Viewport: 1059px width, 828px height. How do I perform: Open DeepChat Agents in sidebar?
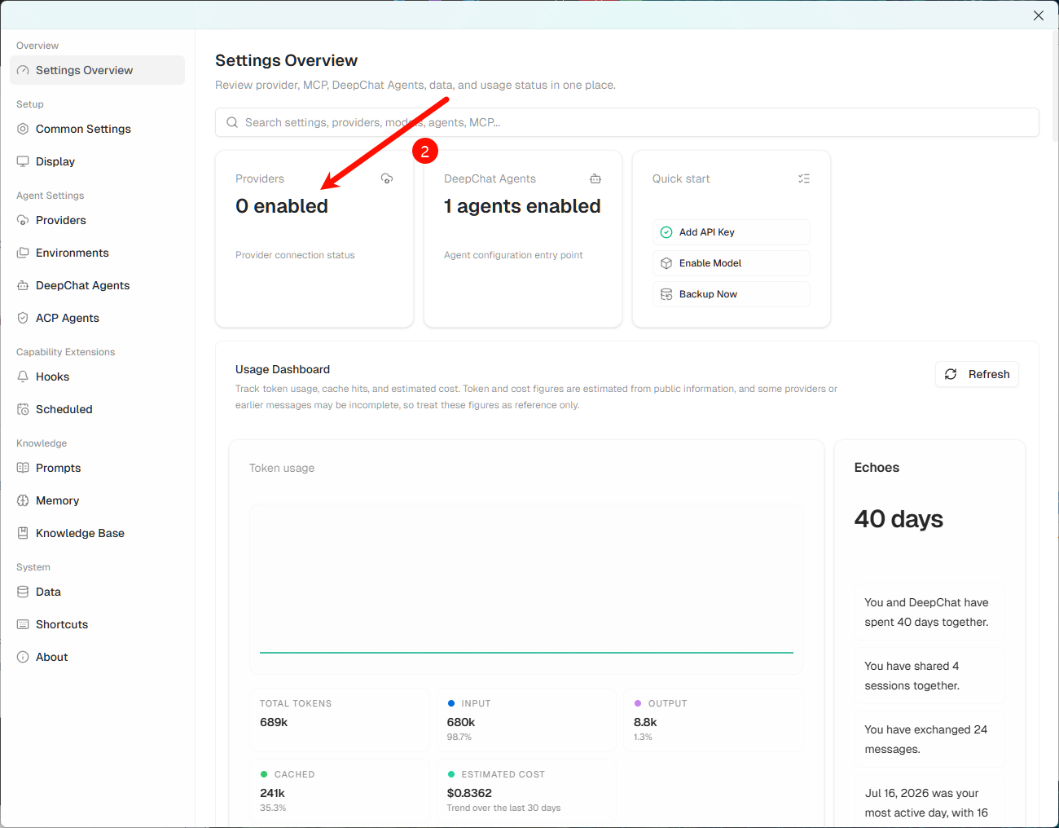97,285
